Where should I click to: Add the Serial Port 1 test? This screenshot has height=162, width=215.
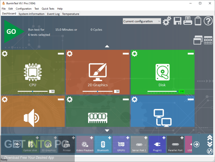click(x=146, y=138)
